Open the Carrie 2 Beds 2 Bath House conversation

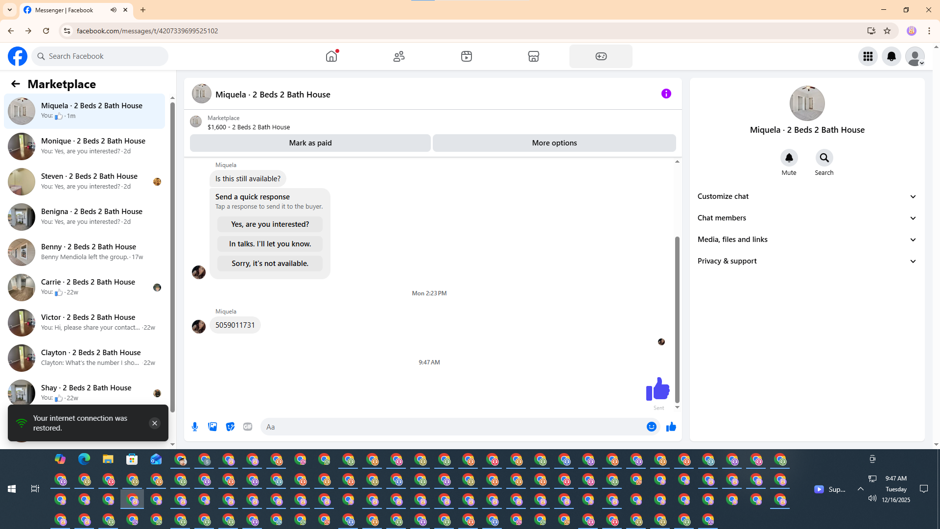[x=84, y=288]
